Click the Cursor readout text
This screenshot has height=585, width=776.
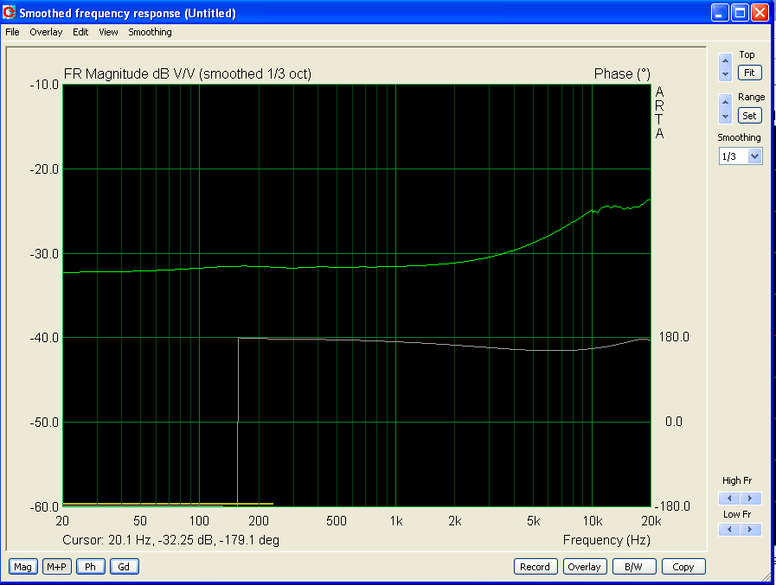coord(170,540)
